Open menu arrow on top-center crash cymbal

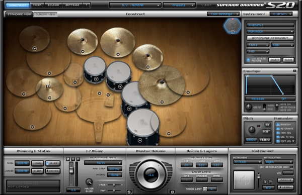click(118, 54)
